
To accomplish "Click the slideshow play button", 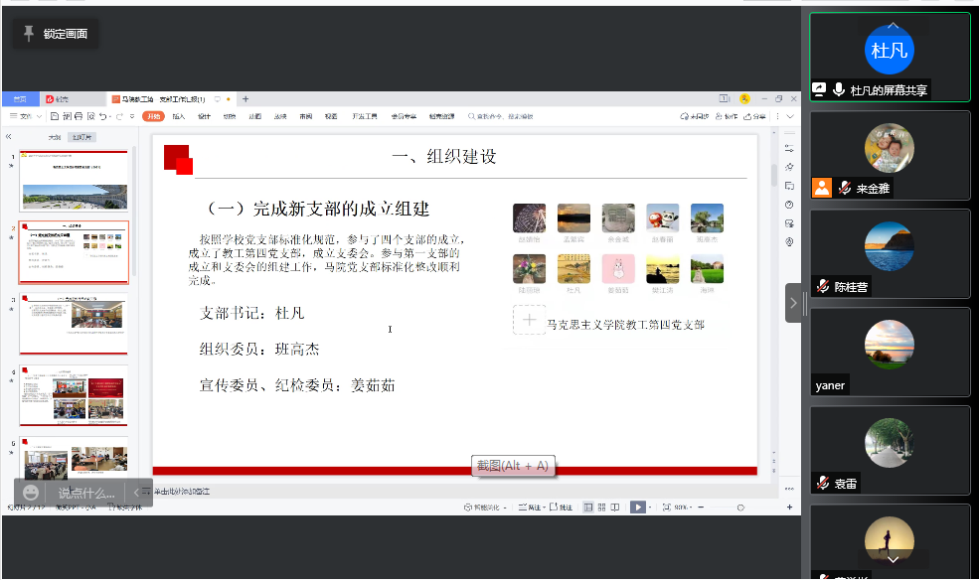I will (637, 507).
